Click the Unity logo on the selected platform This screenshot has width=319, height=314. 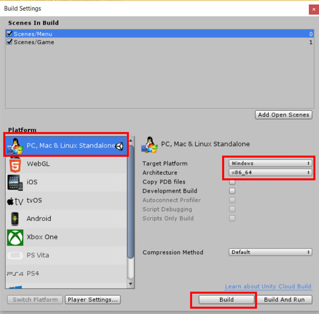(x=119, y=146)
